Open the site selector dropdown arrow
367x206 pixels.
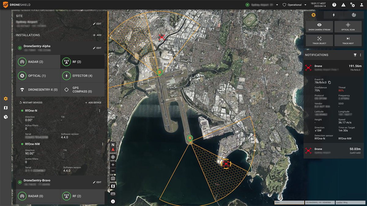pos(277,5)
